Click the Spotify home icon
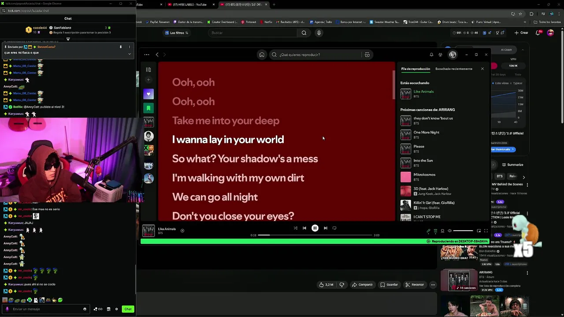Viewport: 564px width, 317px height. (x=262, y=55)
